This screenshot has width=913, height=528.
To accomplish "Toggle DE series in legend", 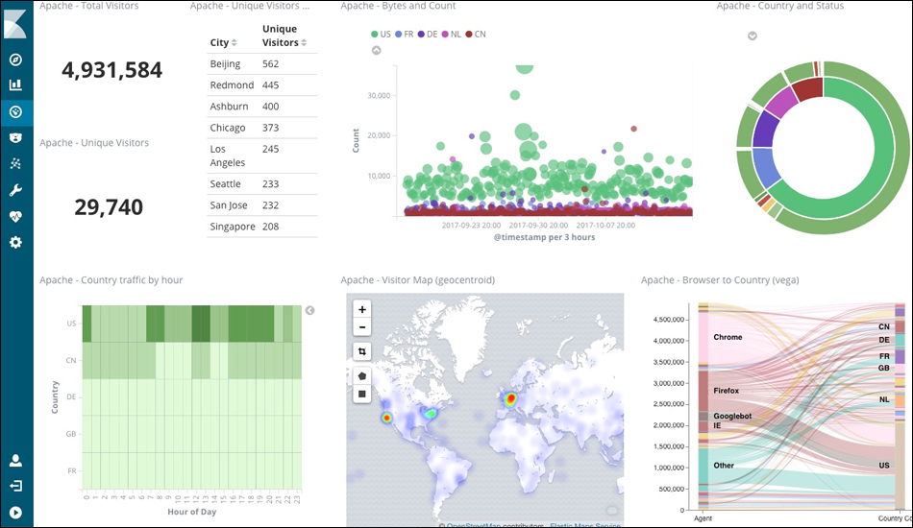I will point(428,35).
